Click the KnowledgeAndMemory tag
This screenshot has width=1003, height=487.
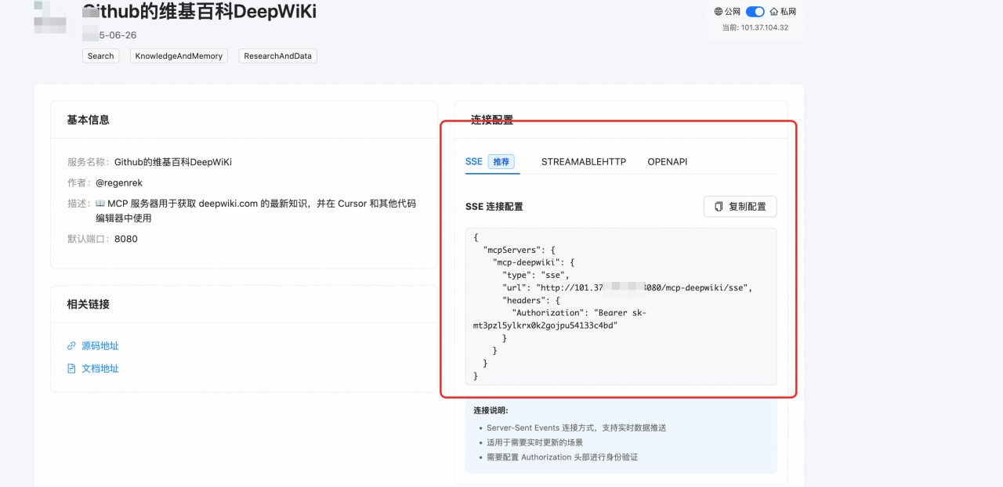click(179, 56)
